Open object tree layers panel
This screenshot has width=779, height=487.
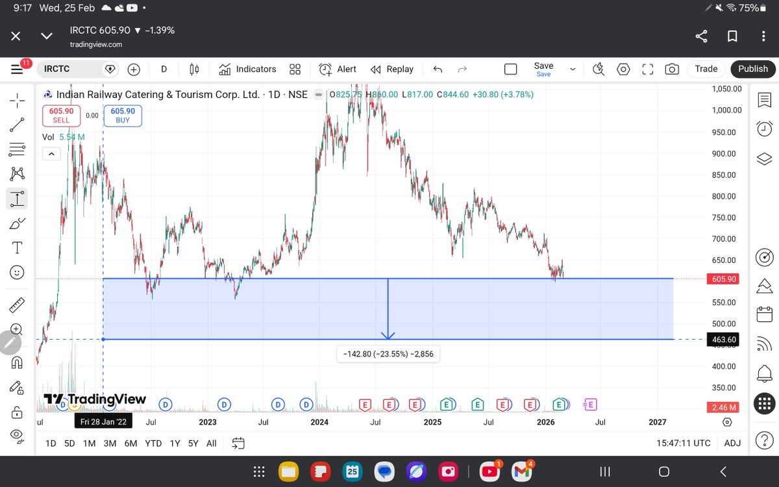point(764,159)
